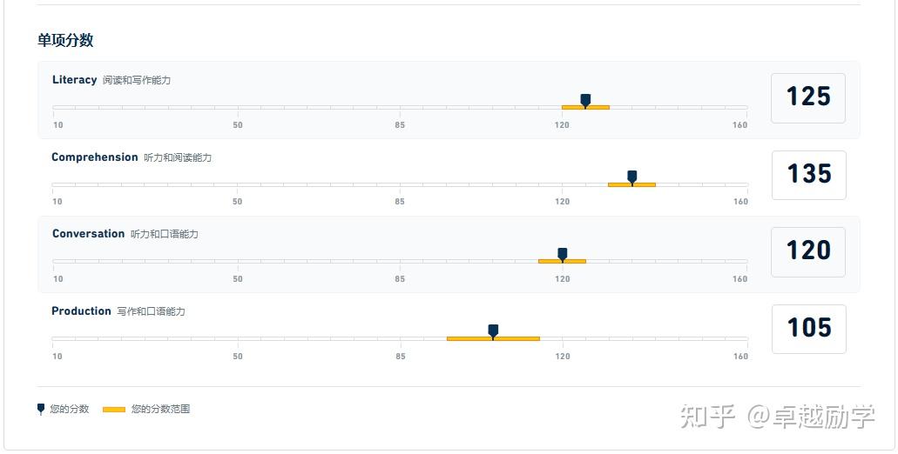Click the 160 tick on Comprehension scale
Image resolution: width=898 pixels, height=454 pixels.
coord(740,201)
